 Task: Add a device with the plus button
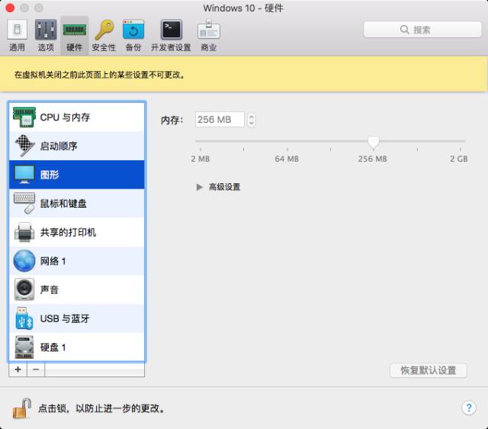point(18,369)
